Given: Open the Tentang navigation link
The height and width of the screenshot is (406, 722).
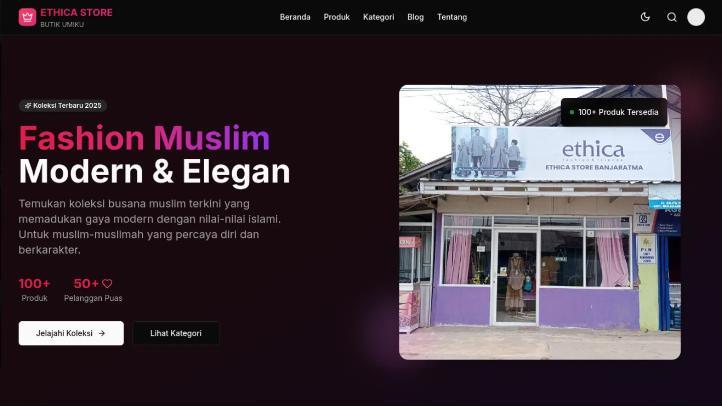Looking at the screenshot, I should (x=452, y=17).
